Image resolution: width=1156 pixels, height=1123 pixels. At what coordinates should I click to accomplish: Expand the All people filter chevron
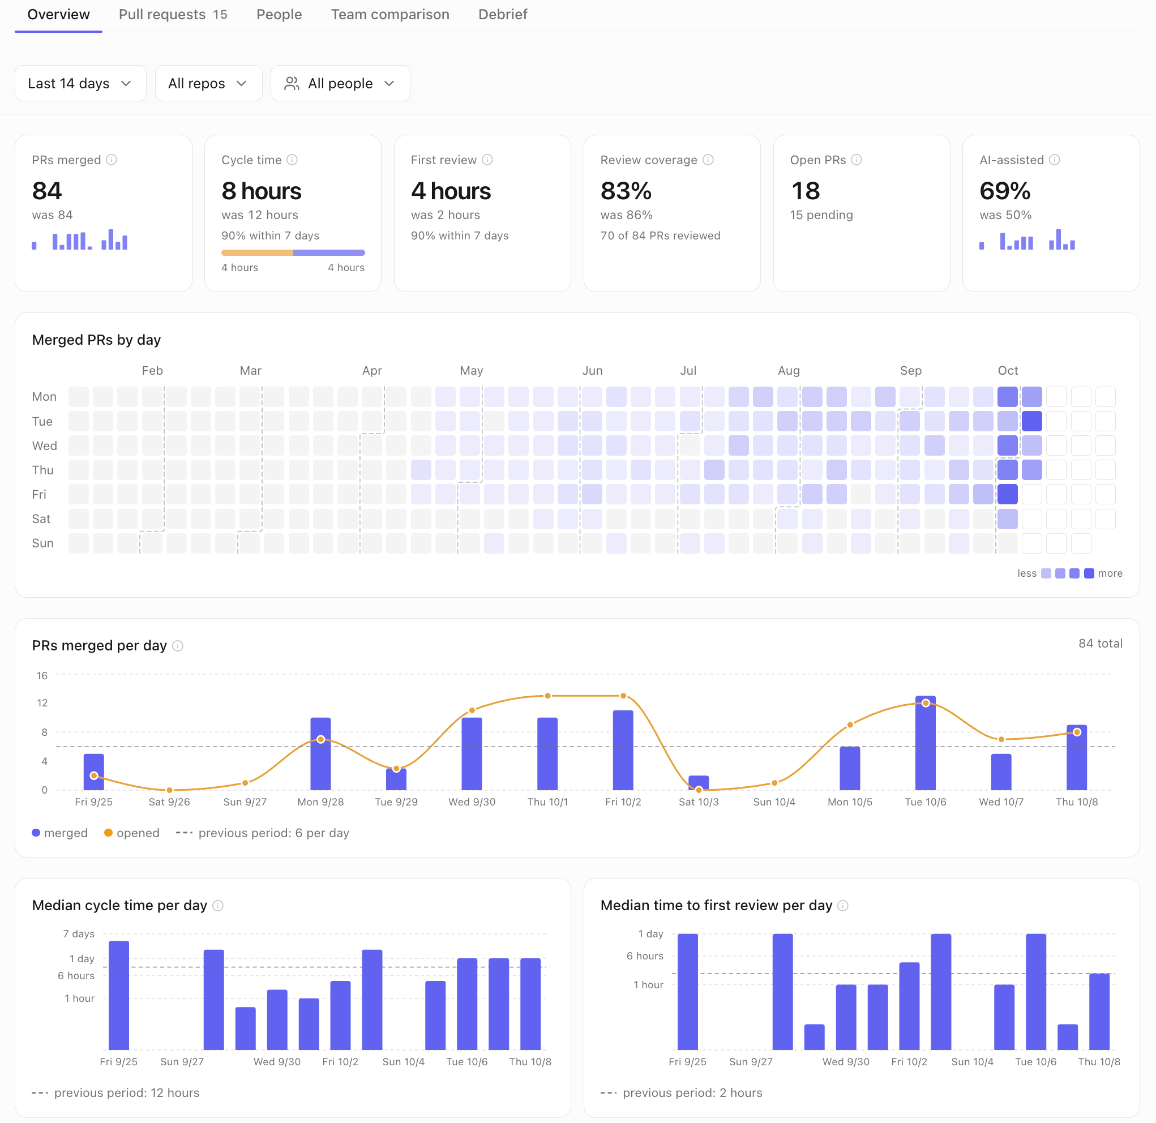point(389,83)
